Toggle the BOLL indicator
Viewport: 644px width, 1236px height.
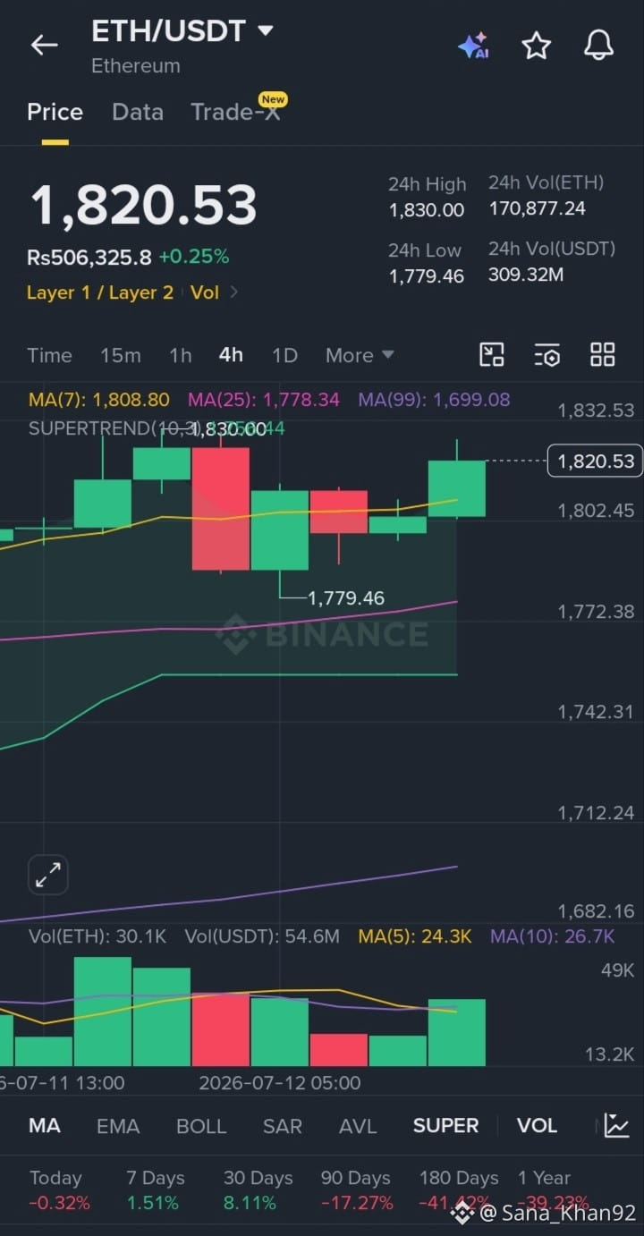[x=201, y=1125]
